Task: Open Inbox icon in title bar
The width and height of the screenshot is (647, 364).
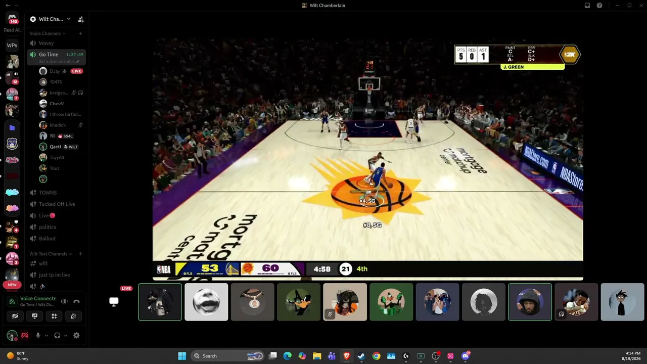Action: [x=587, y=6]
